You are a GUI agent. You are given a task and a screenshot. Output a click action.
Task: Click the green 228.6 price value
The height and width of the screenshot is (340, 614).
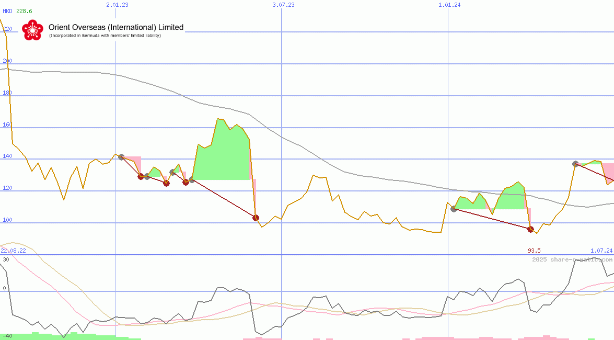click(24, 11)
